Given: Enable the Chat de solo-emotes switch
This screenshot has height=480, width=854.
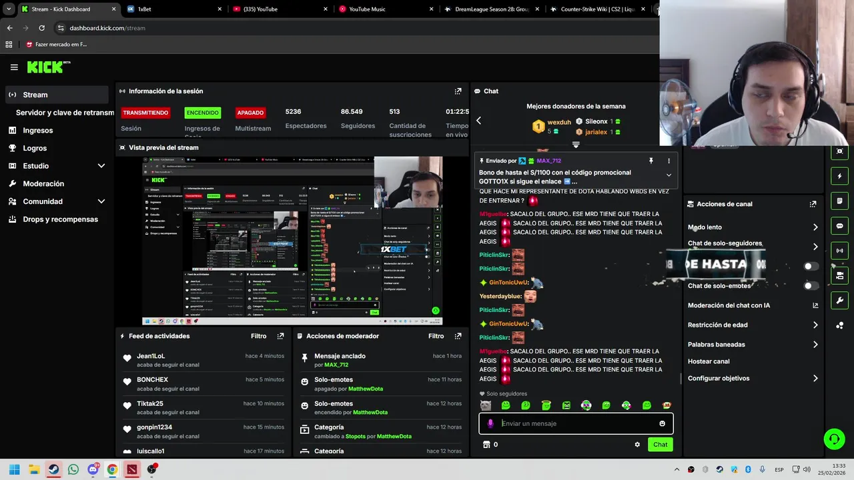Looking at the screenshot, I should pyautogui.click(x=810, y=286).
